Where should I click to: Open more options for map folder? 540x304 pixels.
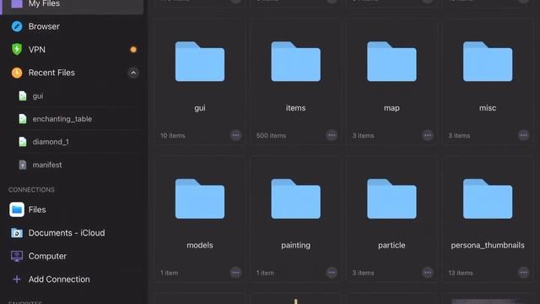pyautogui.click(x=428, y=135)
